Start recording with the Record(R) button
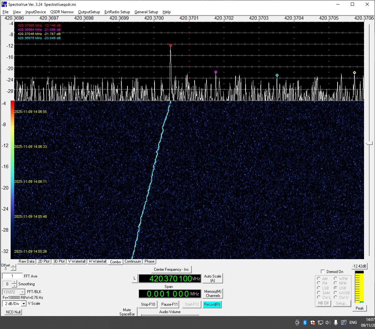Viewport: 375px width, 329px height. coord(212,304)
